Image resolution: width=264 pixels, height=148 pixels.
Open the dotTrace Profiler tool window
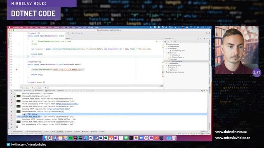coord(17,132)
